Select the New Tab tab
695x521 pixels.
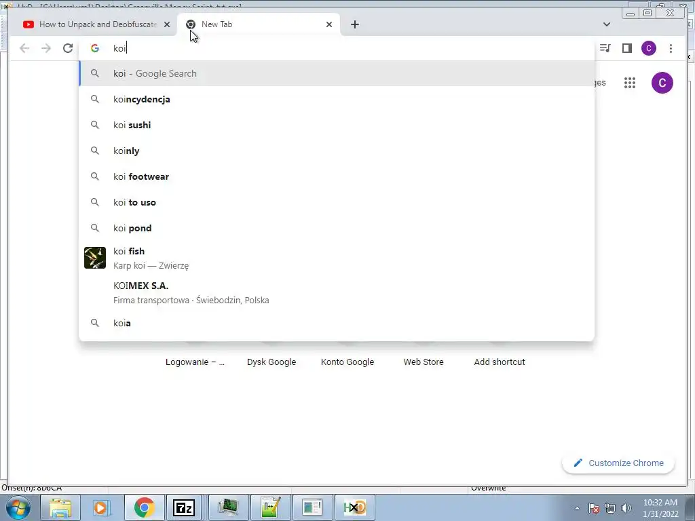point(259,24)
